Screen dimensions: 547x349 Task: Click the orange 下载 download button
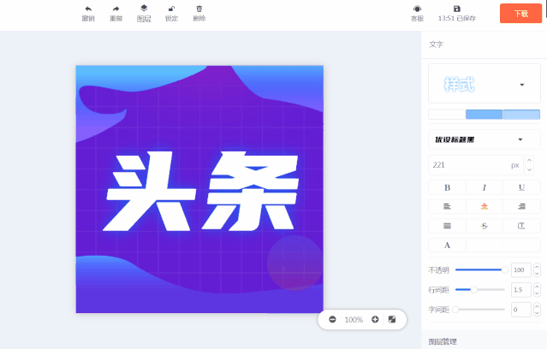[x=520, y=14]
